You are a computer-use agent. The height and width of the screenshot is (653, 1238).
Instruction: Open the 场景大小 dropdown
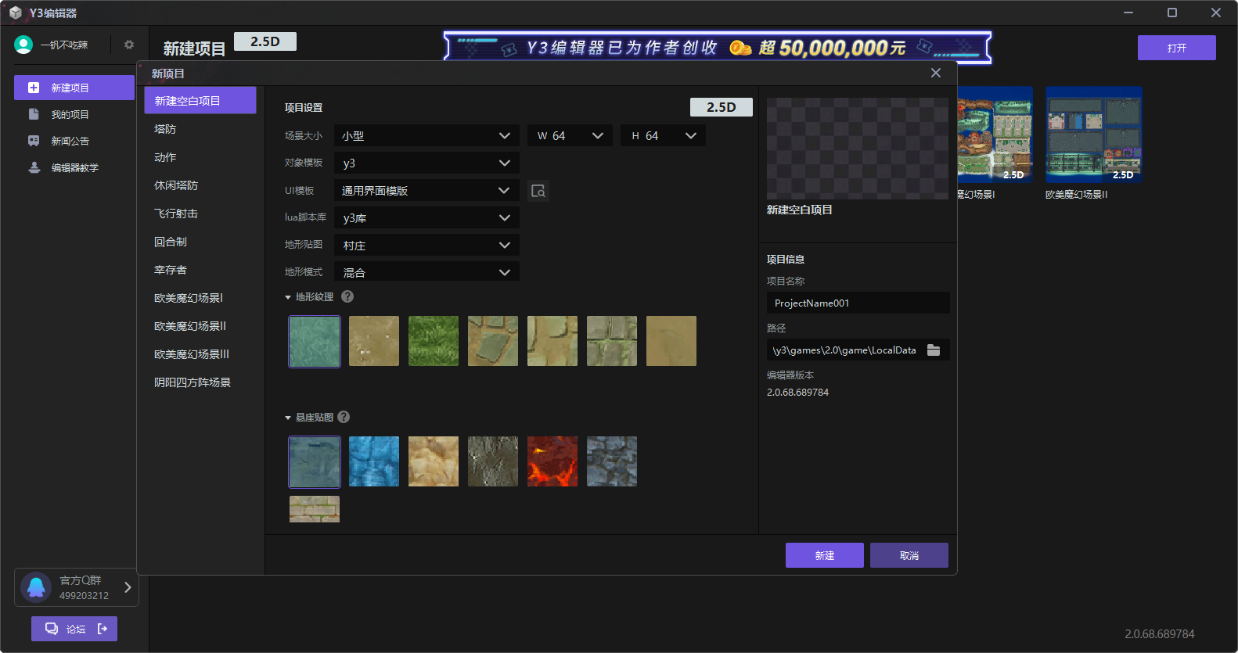point(426,136)
